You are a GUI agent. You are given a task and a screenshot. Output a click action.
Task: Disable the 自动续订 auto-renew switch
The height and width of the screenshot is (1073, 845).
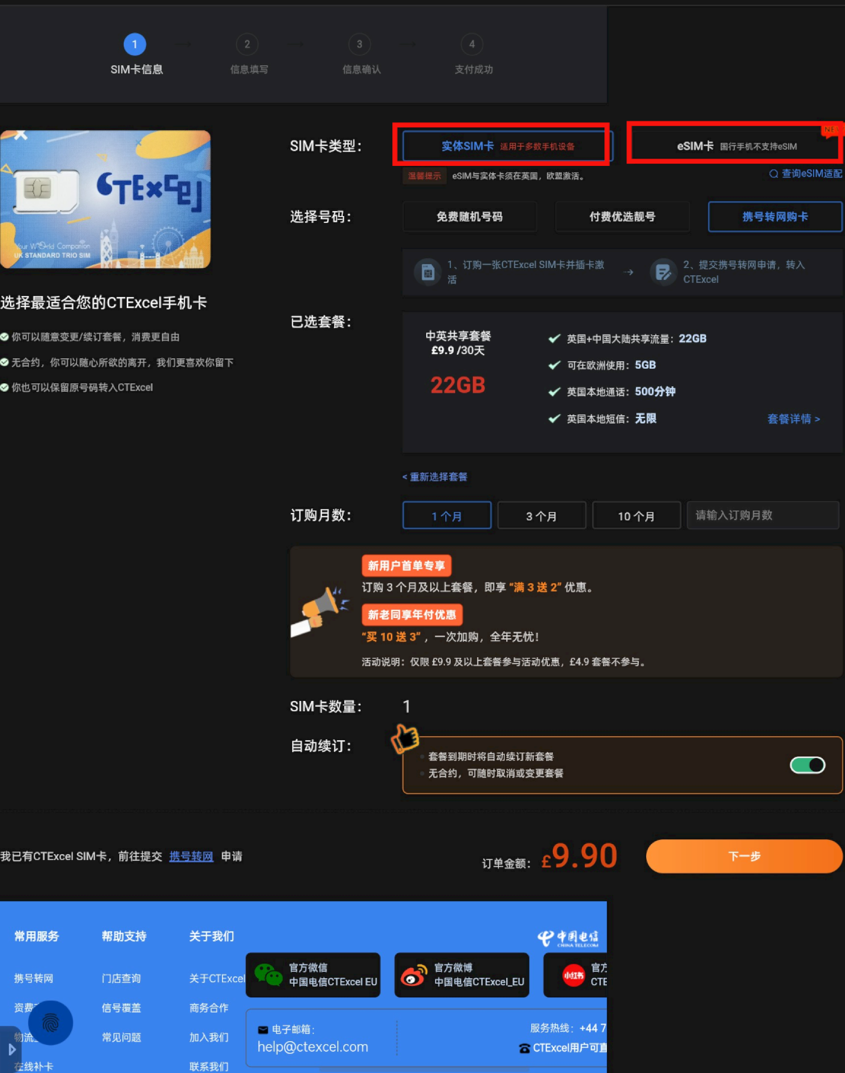coord(807,765)
